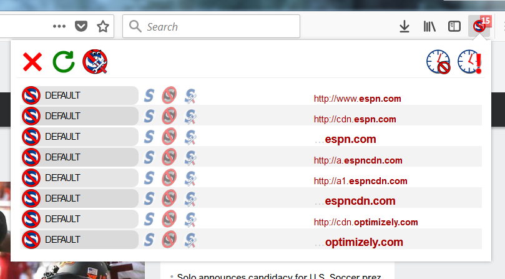Bookmark this page with star icon
505x279 pixels.
click(103, 26)
